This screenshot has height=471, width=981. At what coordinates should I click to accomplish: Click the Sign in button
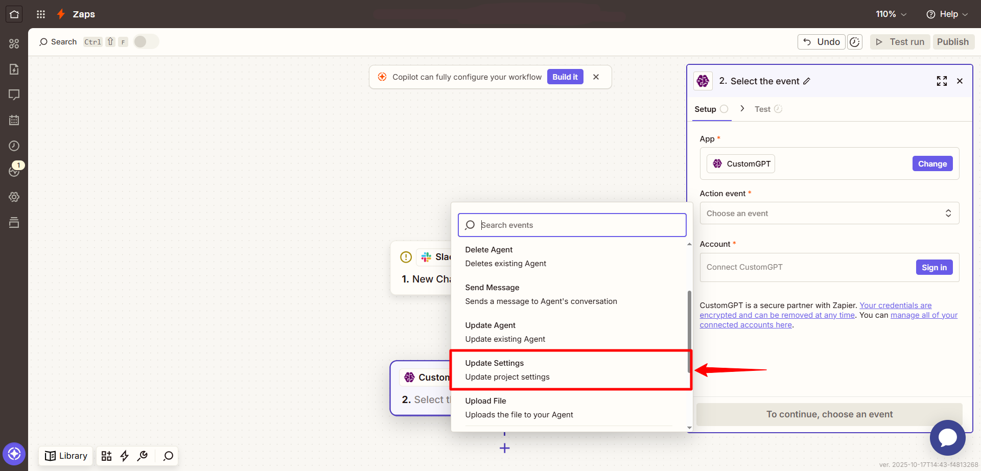click(x=934, y=267)
